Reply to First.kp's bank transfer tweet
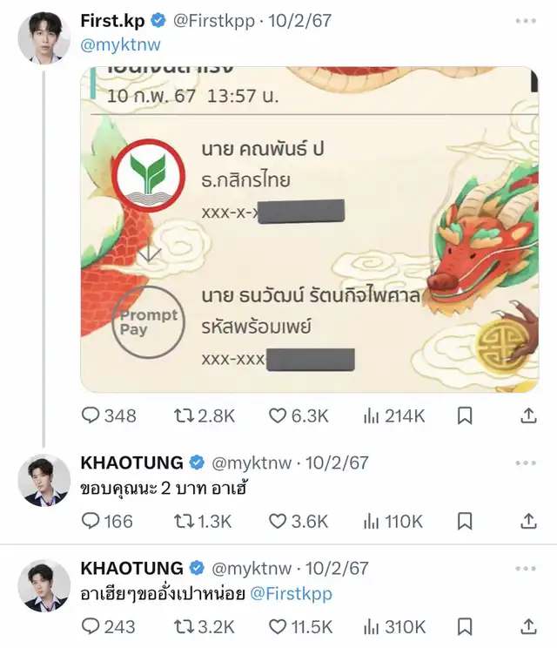Viewport: 557px width, 648px height. click(x=91, y=416)
